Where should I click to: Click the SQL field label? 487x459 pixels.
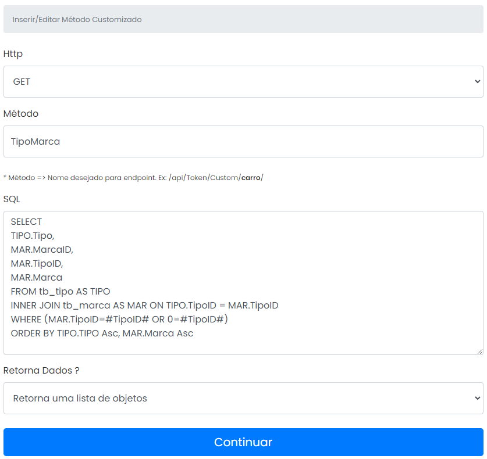click(12, 199)
